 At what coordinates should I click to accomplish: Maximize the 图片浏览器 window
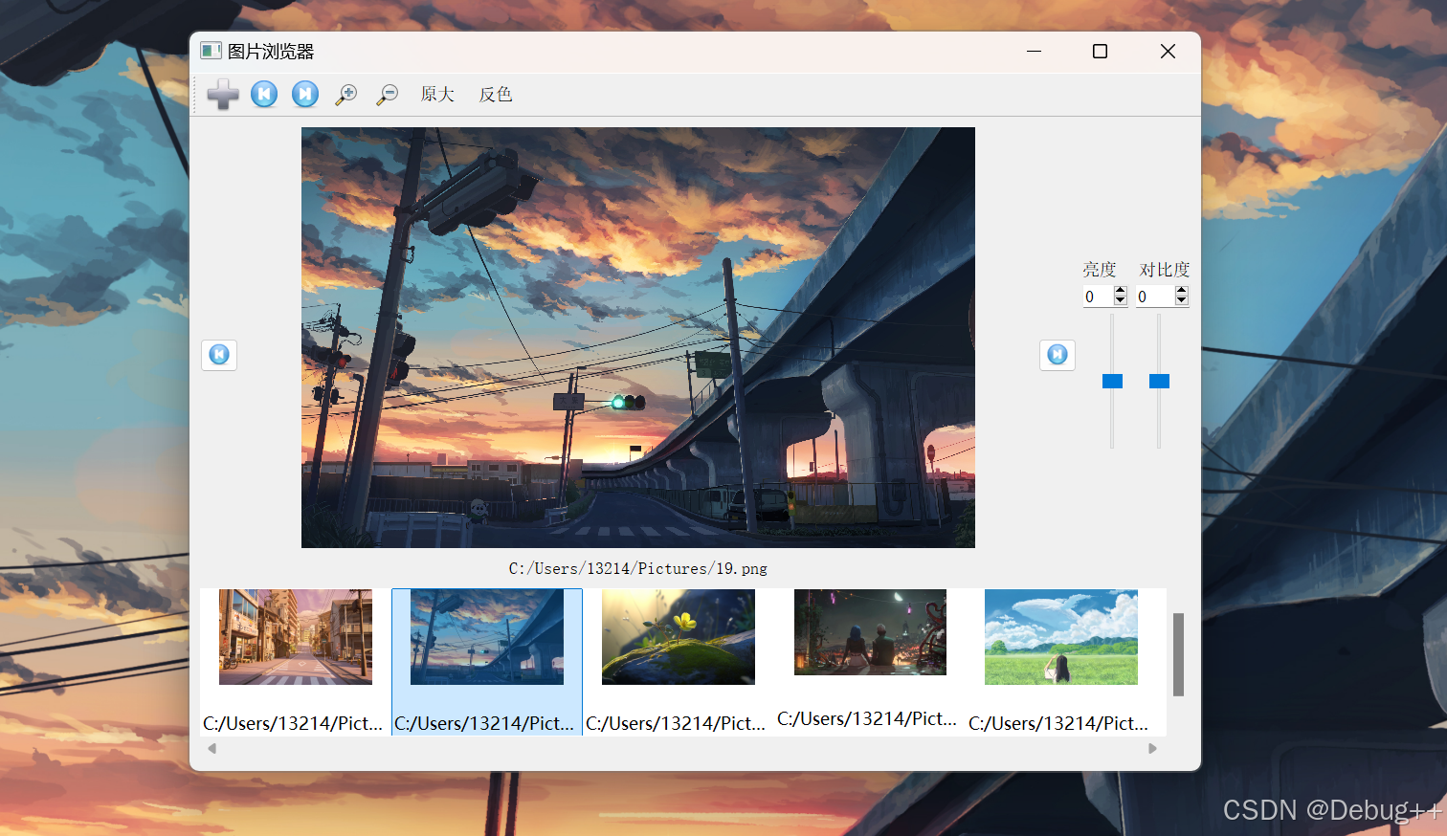[x=1101, y=52]
